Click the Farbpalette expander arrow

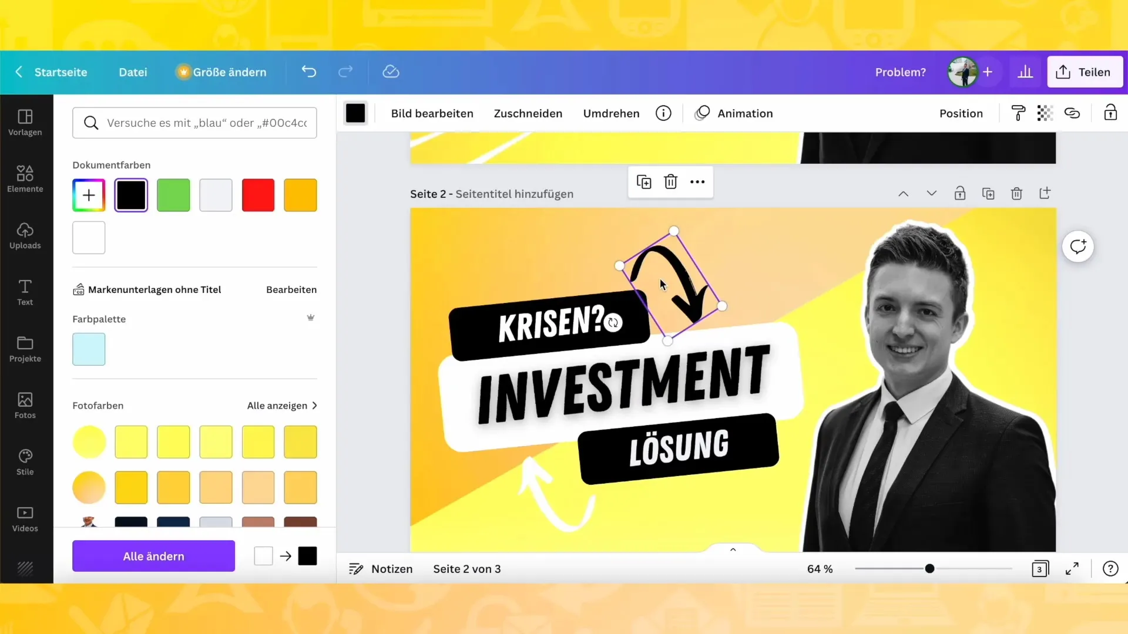click(311, 318)
